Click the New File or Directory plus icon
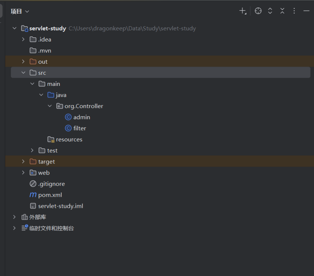The height and width of the screenshot is (276, 314). coord(242,11)
